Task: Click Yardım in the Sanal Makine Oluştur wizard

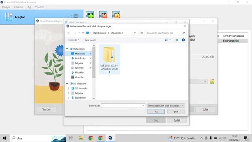Action: [47, 109]
